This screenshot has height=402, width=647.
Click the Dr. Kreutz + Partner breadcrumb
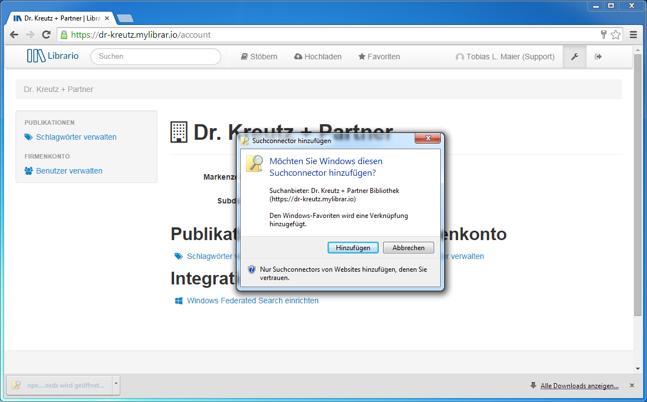click(x=59, y=90)
